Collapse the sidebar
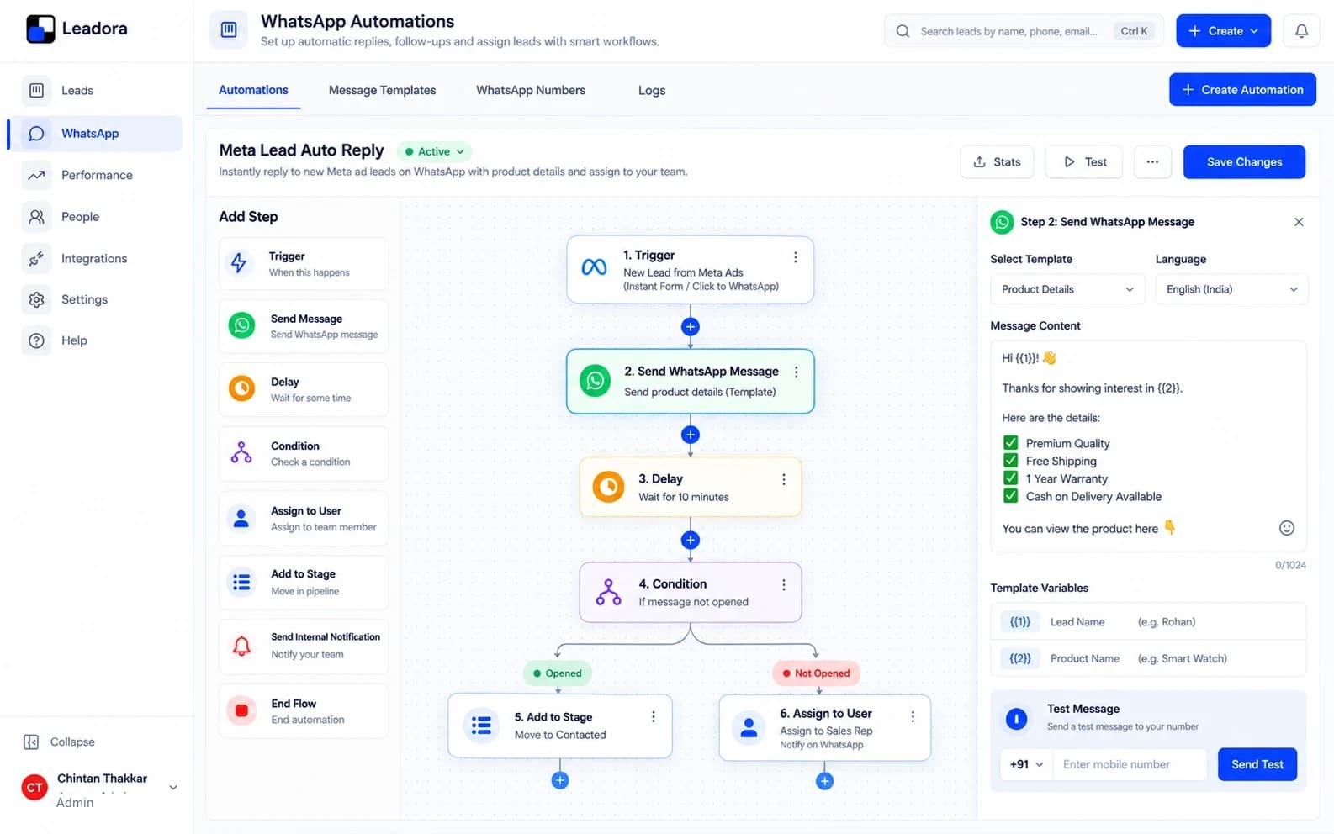1334x834 pixels. click(x=59, y=742)
